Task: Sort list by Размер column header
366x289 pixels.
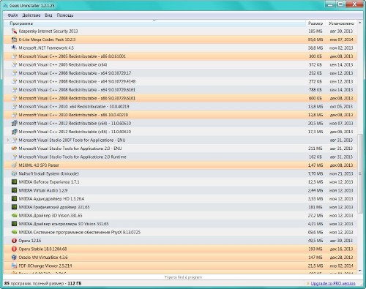Action: [x=315, y=23]
